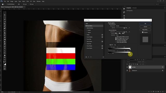The width and height of the screenshot is (166, 93).
Task: Select the Zoom tool
Action: coord(5,57)
